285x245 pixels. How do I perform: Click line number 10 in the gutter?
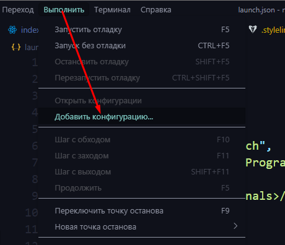coord(32,212)
